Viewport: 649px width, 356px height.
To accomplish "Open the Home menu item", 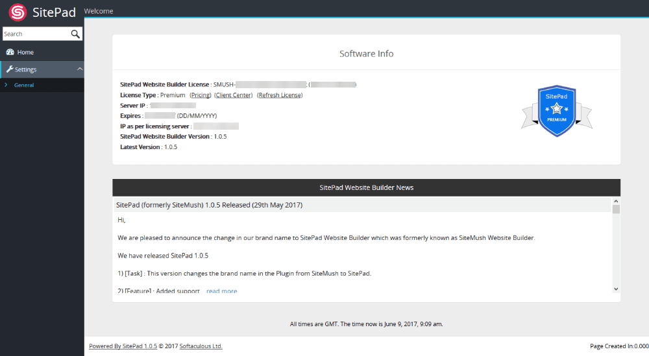I will click(x=42, y=52).
